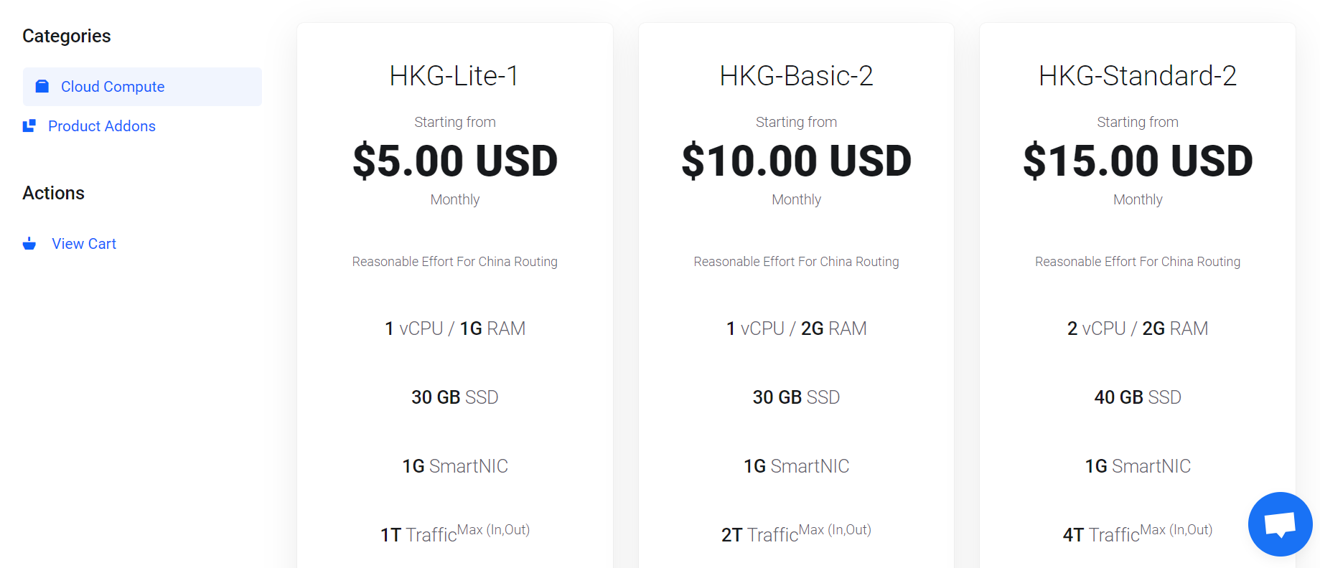This screenshot has height=568, width=1320.
Task: Click the Cloud Compute category icon
Action: point(42,87)
